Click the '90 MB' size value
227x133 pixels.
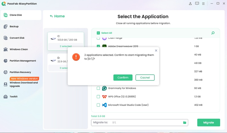click(197, 88)
